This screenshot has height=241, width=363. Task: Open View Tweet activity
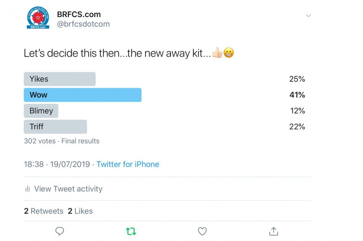pyautogui.click(x=68, y=189)
